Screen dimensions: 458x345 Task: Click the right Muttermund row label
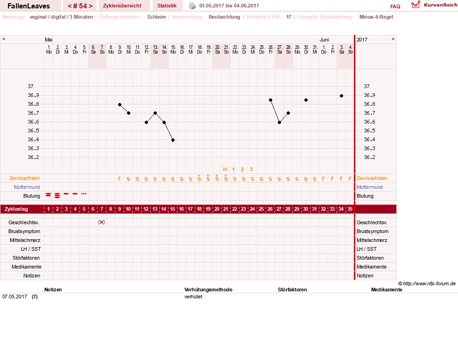(369, 187)
